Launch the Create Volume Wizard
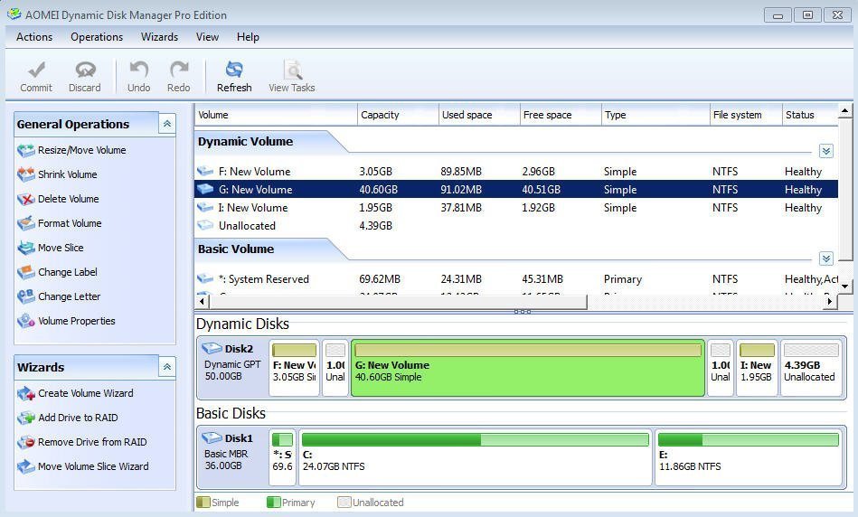Viewport: 858px width, 517px height. [75, 393]
